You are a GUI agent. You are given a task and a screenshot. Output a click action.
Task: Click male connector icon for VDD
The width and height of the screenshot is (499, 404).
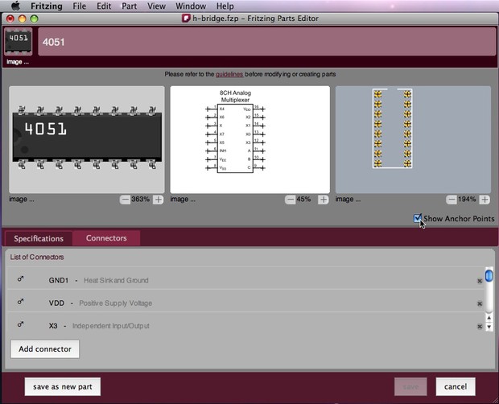pos(20,302)
